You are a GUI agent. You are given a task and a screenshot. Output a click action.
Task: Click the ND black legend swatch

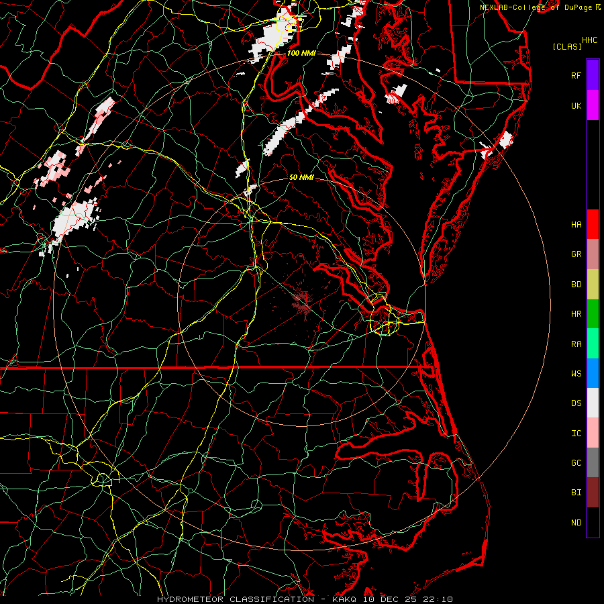pos(593,522)
